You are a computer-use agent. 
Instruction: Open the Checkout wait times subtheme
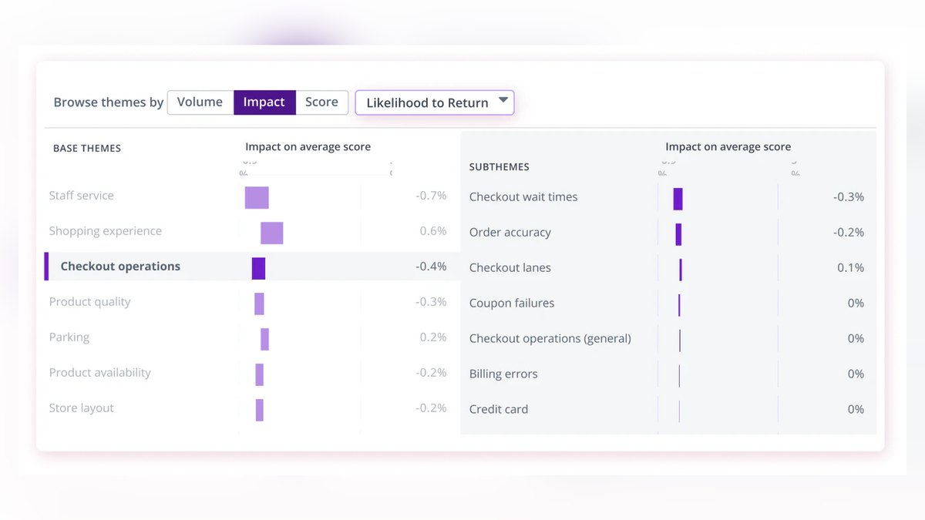pos(523,197)
